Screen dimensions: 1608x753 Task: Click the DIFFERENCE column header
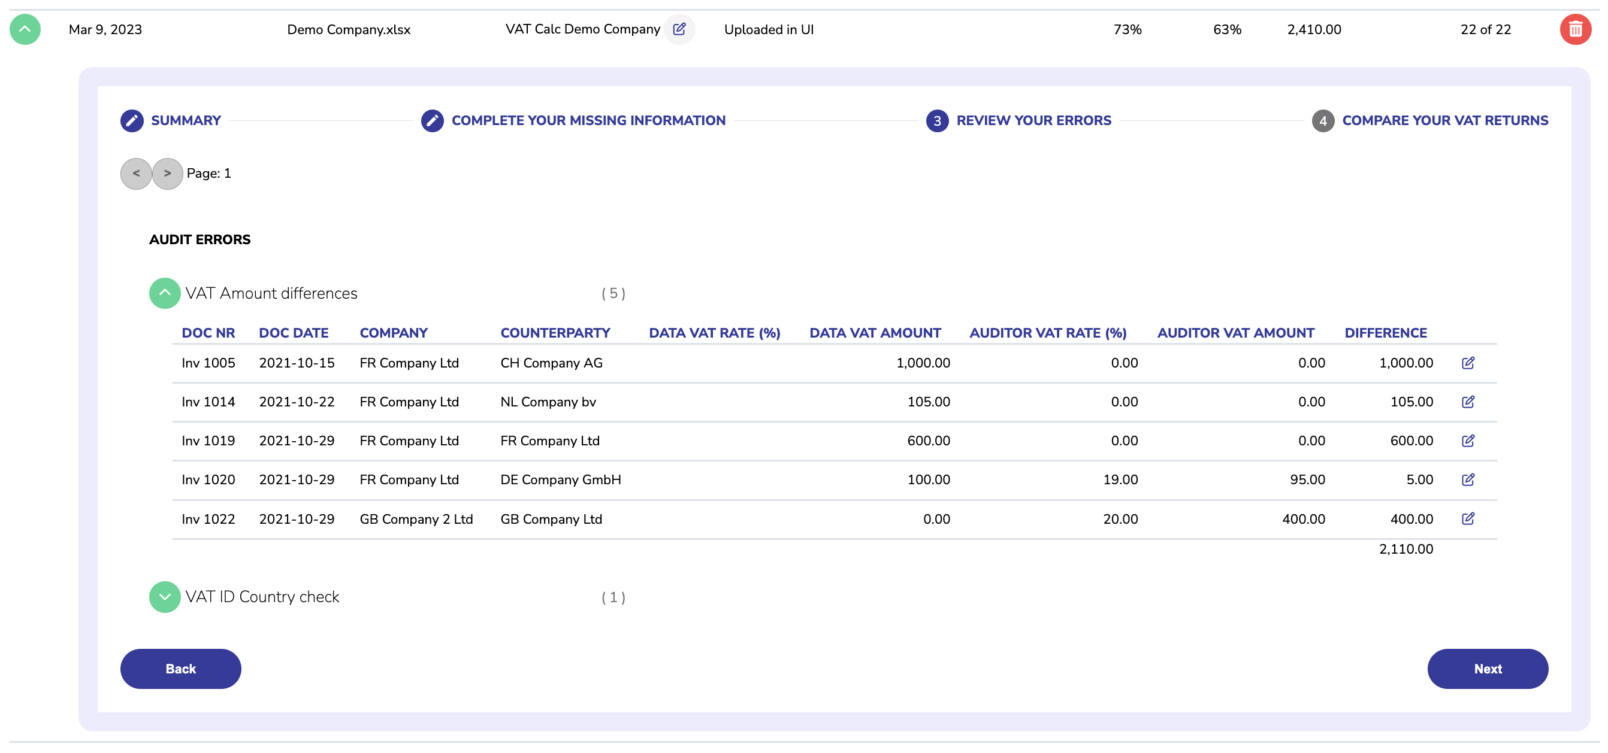(1385, 333)
